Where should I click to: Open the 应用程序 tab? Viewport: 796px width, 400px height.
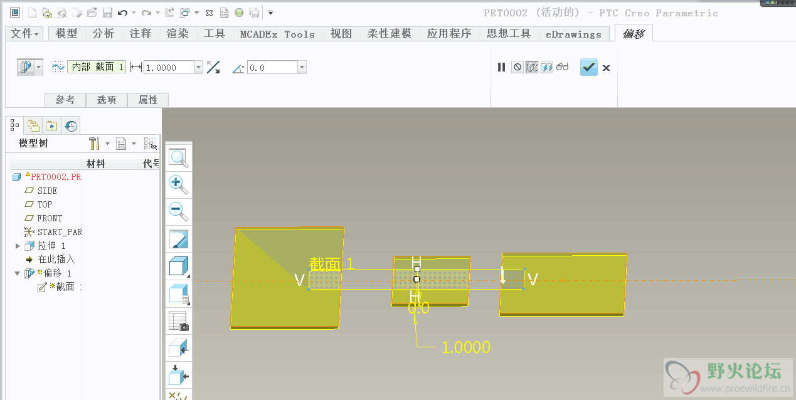(449, 34)
